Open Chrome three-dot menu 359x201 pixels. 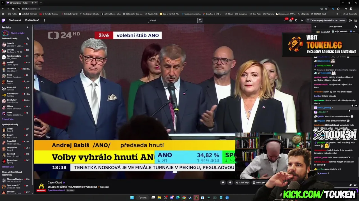pyautogui.click(x=356, y=9)
